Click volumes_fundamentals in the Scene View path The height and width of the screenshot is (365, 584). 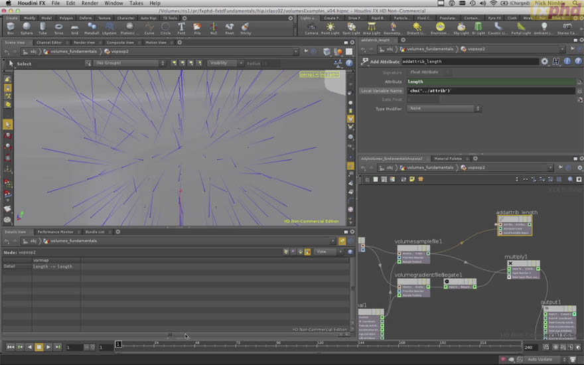pos(74,51)
